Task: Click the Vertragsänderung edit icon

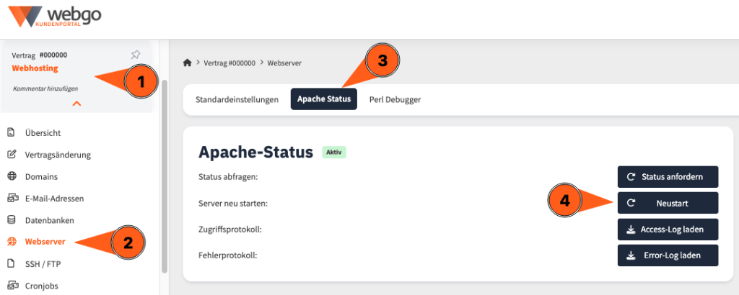Action: pos(12,155)
